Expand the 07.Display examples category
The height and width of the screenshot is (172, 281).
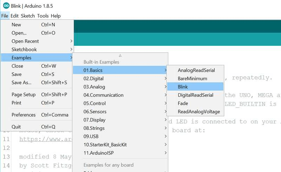point(120,120)
